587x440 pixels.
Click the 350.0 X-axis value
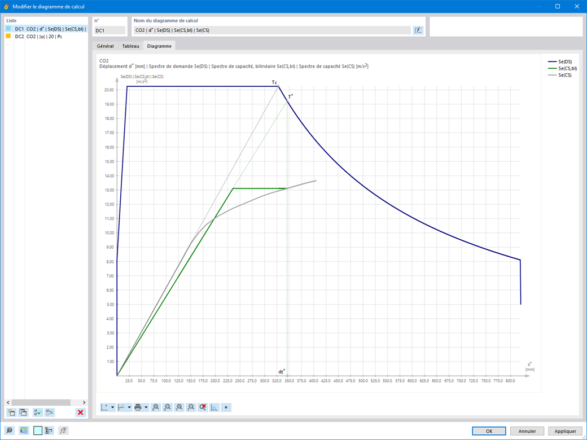tap(288, 381)
